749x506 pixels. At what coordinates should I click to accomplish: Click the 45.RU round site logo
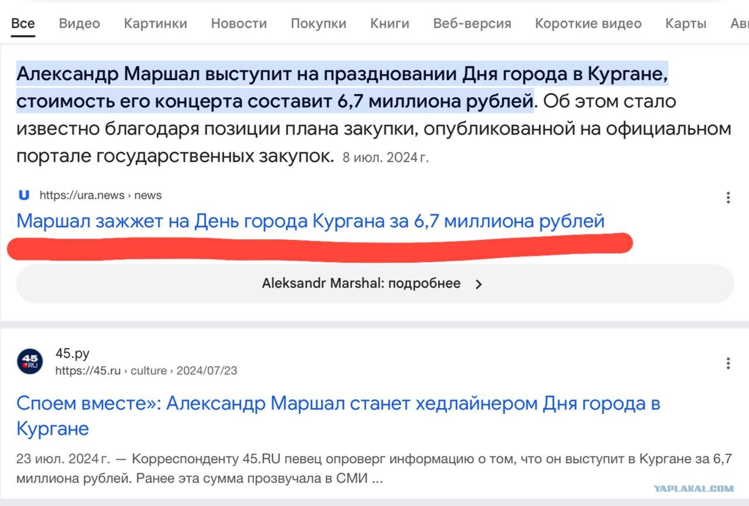29,361
